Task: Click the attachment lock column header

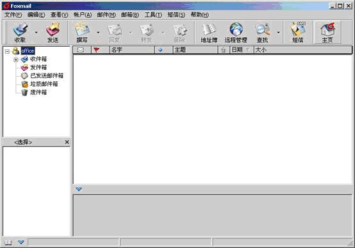Action: click(224, 50)
